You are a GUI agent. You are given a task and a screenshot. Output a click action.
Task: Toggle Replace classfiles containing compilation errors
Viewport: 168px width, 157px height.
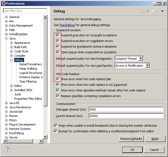[x=58, y=96]
